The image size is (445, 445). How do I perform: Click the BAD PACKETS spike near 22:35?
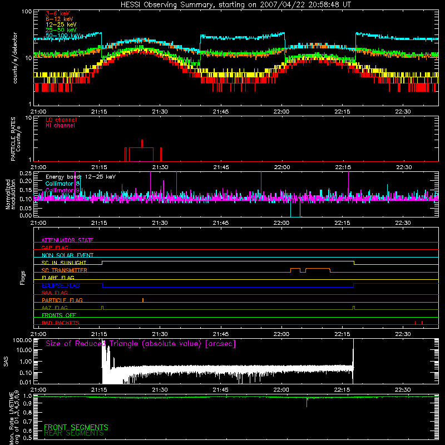pyautogui.click(x=422, y=323)
